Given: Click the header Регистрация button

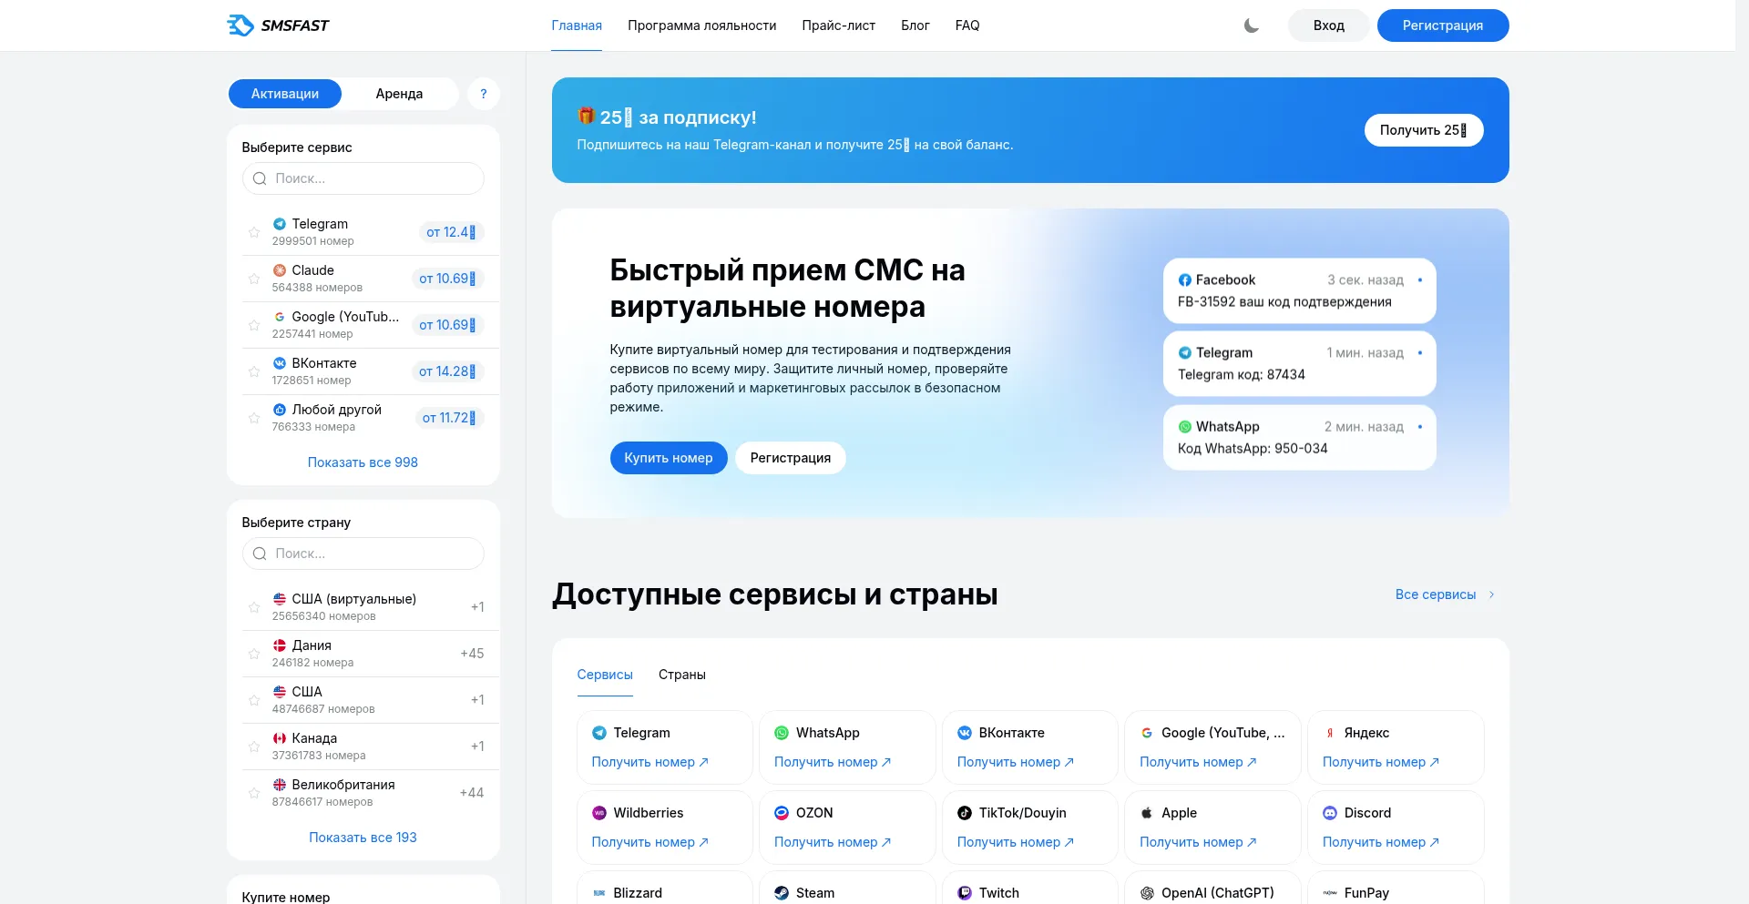Looking at the screenshot, I should click(1443, 25).
